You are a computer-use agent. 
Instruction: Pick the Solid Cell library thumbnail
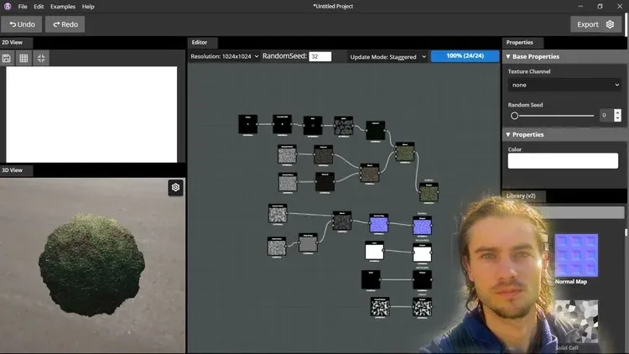tap(576, 321)
